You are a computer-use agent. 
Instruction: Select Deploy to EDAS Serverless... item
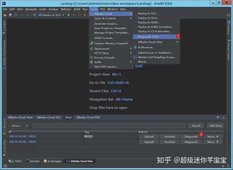(x=156, y=27)
